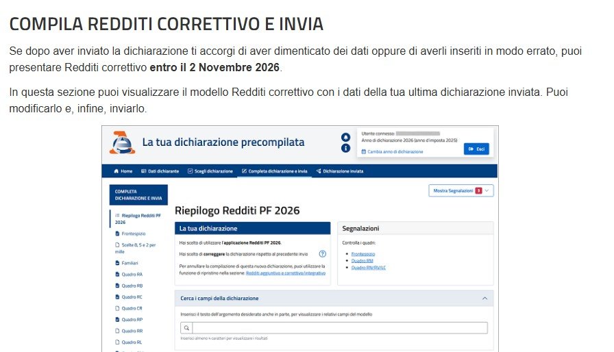614x352 pixels.
Task: Click the Quadro CR document icon
Action: (117, 308)
